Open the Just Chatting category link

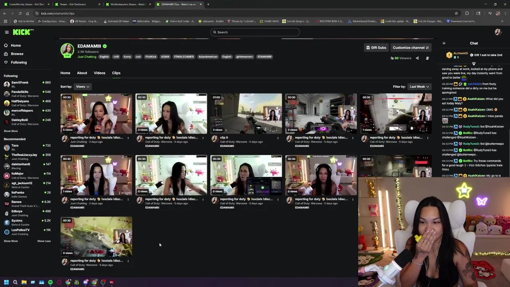coord(87,57)
